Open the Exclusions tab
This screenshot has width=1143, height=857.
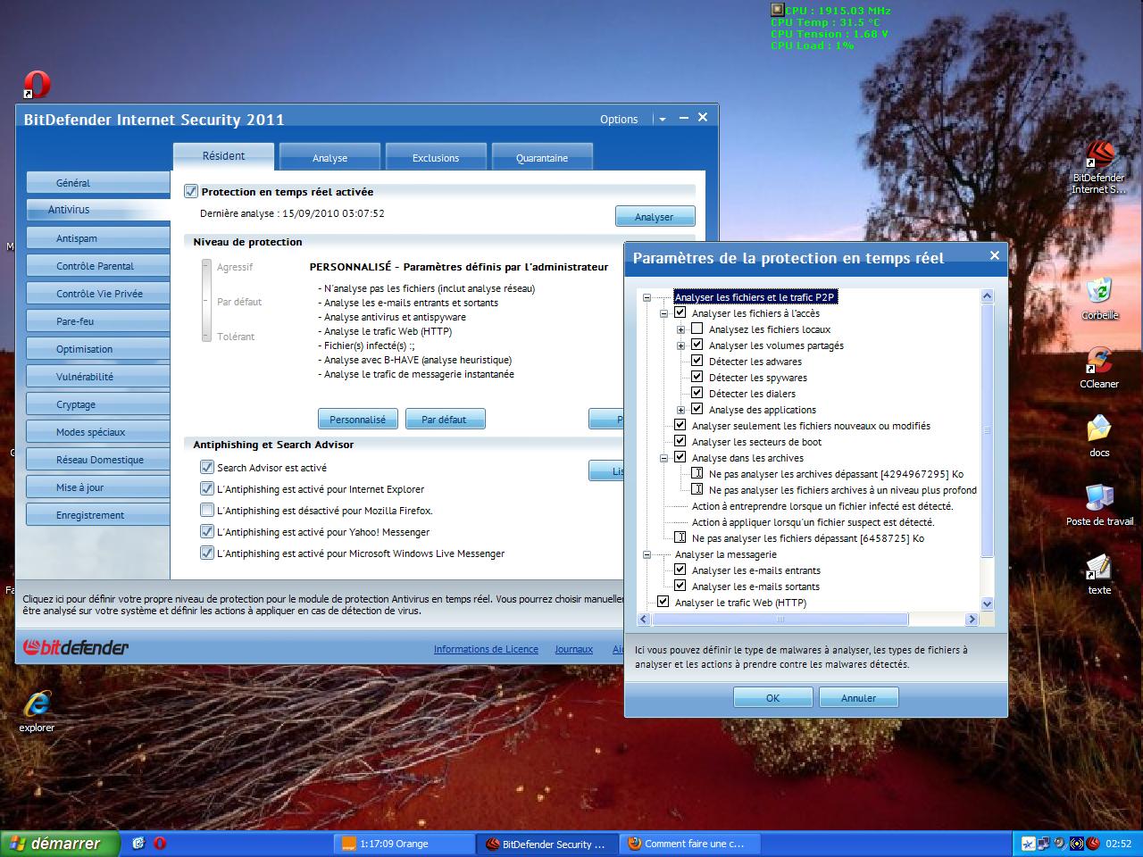436,157
